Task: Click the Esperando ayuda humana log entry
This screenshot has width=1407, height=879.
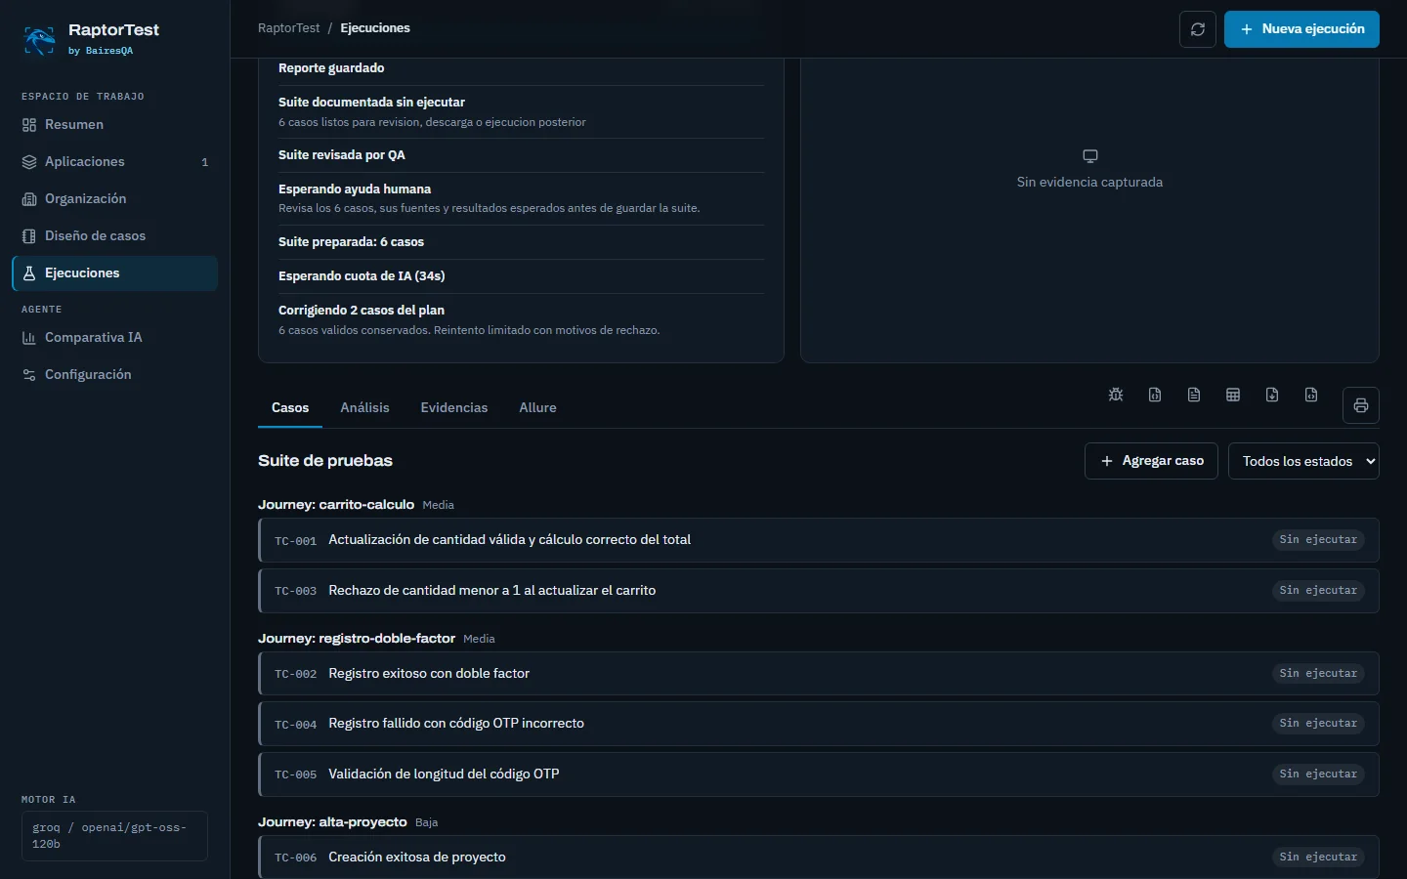Action: click(x=521, y=198)
